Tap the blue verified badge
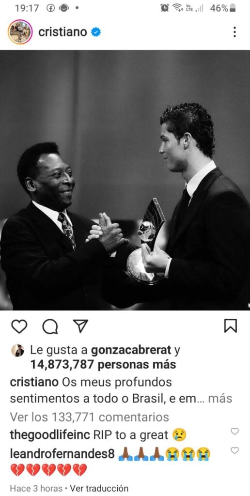The image size is (250, 496). tap(96, 32)
